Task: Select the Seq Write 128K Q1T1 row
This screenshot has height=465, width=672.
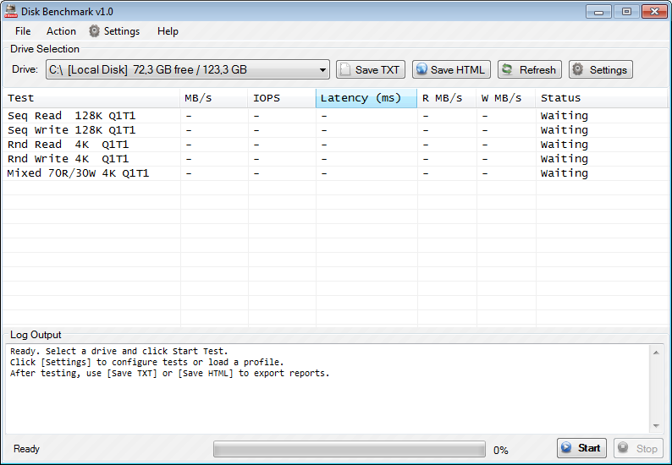Action: click(335, 130)
